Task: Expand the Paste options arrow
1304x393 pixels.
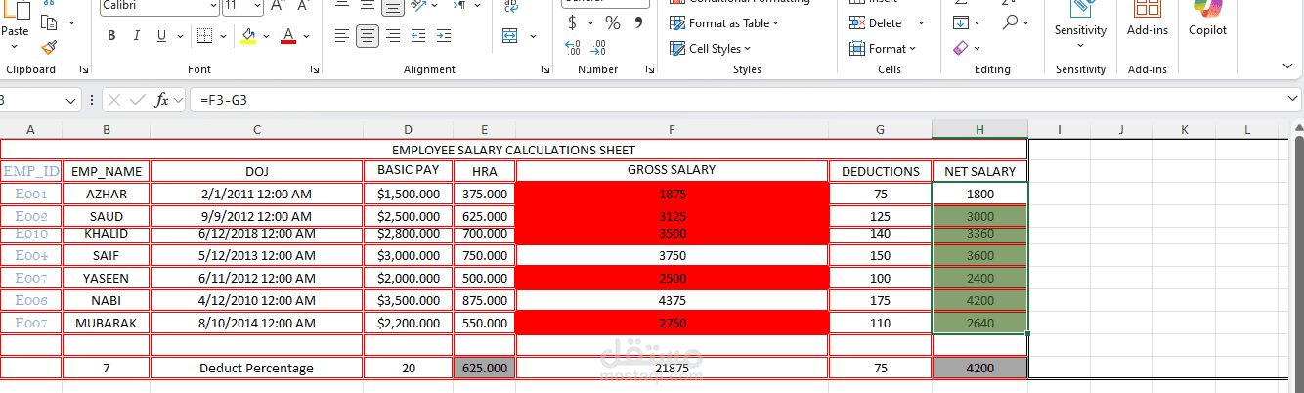Action: 15,47
